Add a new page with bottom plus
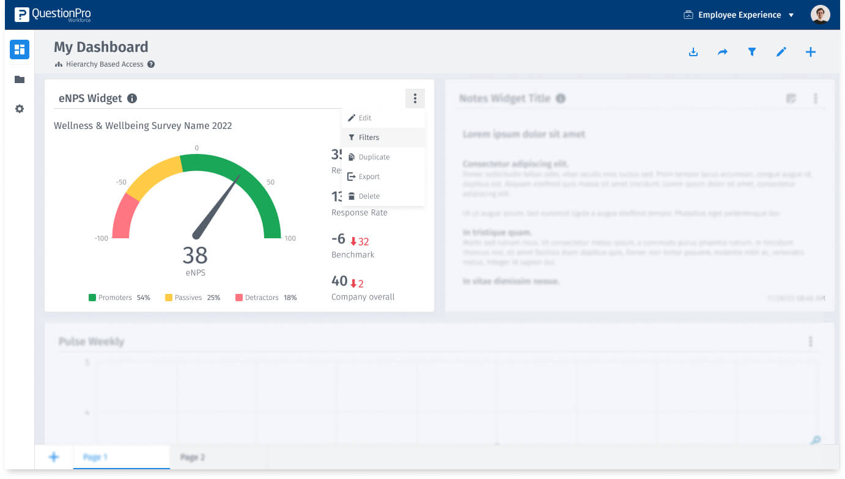845x479 pixels. coord(54,457)
